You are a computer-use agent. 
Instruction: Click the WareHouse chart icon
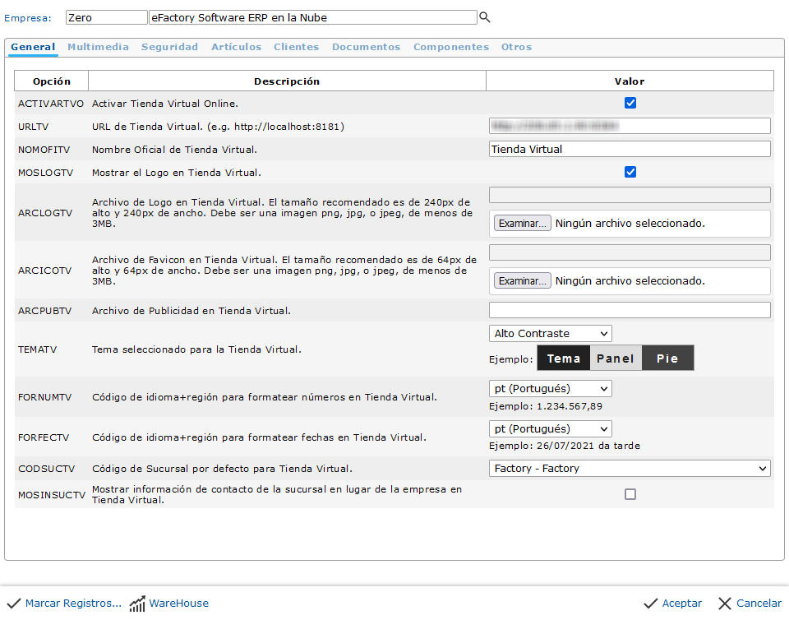click(x=137, y=604)
